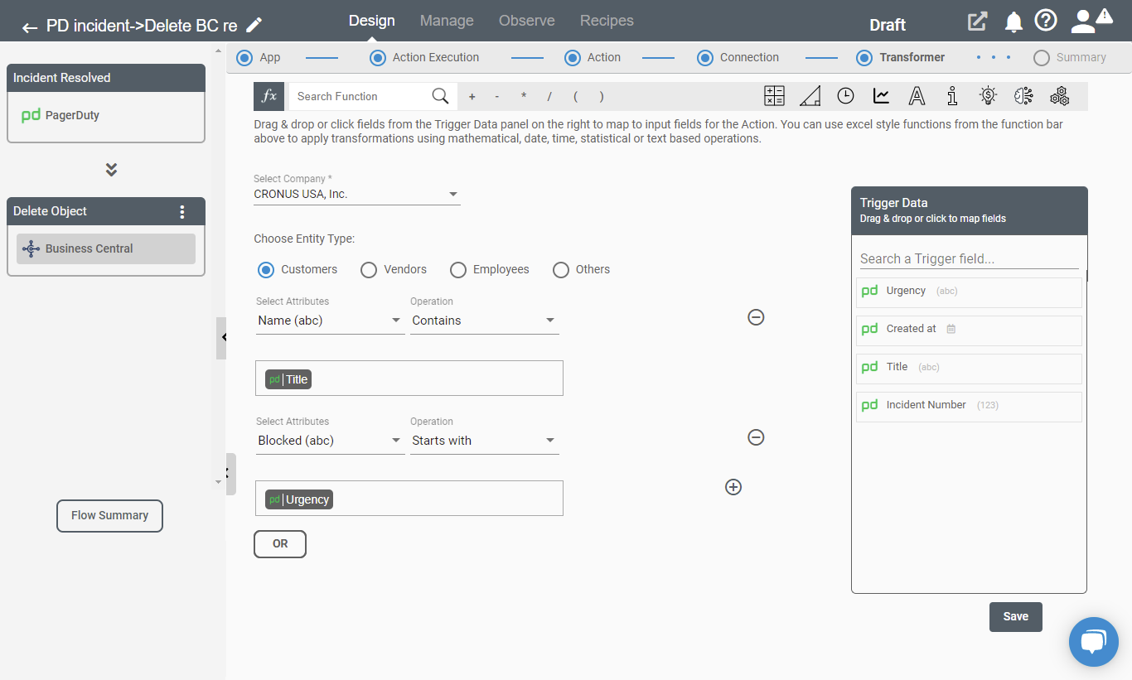
Task: Select PagerDuty trigger card
Action: 106,116
